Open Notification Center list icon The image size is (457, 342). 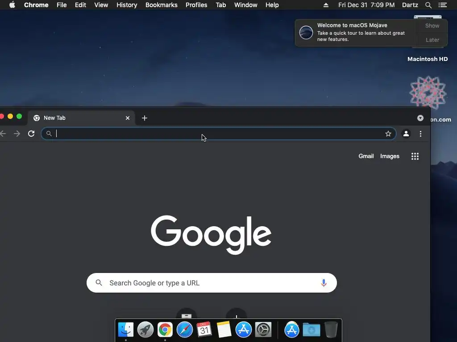tap(442, 5)
